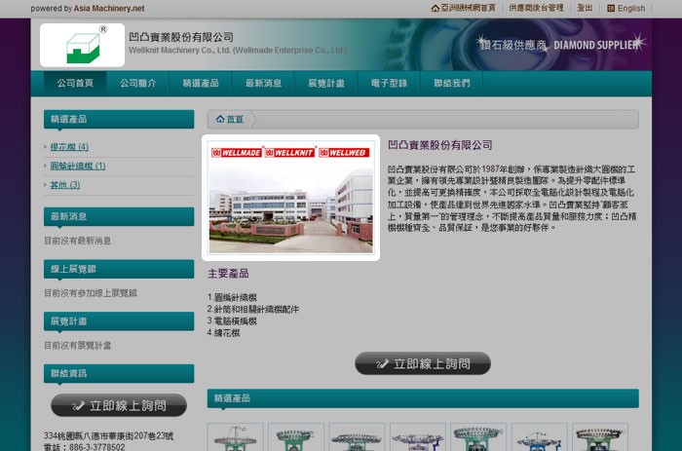Open the sixth product thumbnail in 精選產品

[x=540, y=437]
